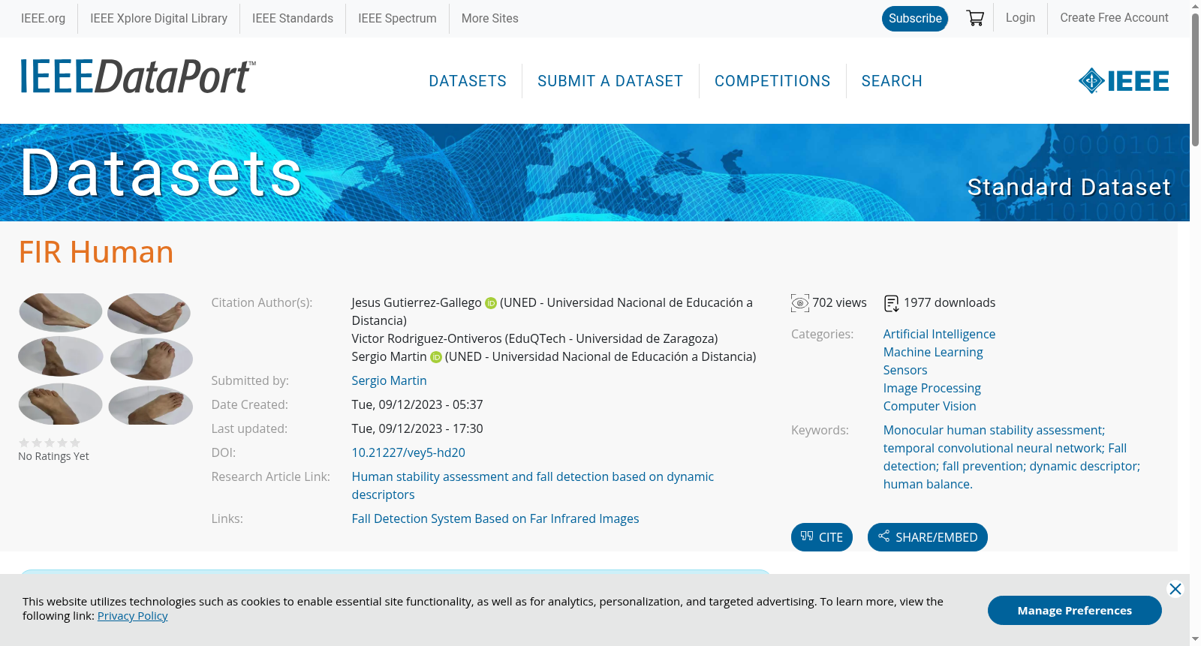1201x646 pixels.
Task: Click the '1977 downloads' count text
Action: 950,303
